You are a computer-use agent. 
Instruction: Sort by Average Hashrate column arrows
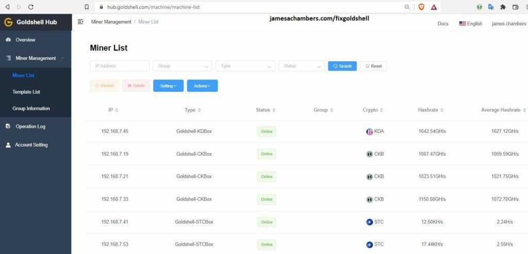(x=524, y=110)
